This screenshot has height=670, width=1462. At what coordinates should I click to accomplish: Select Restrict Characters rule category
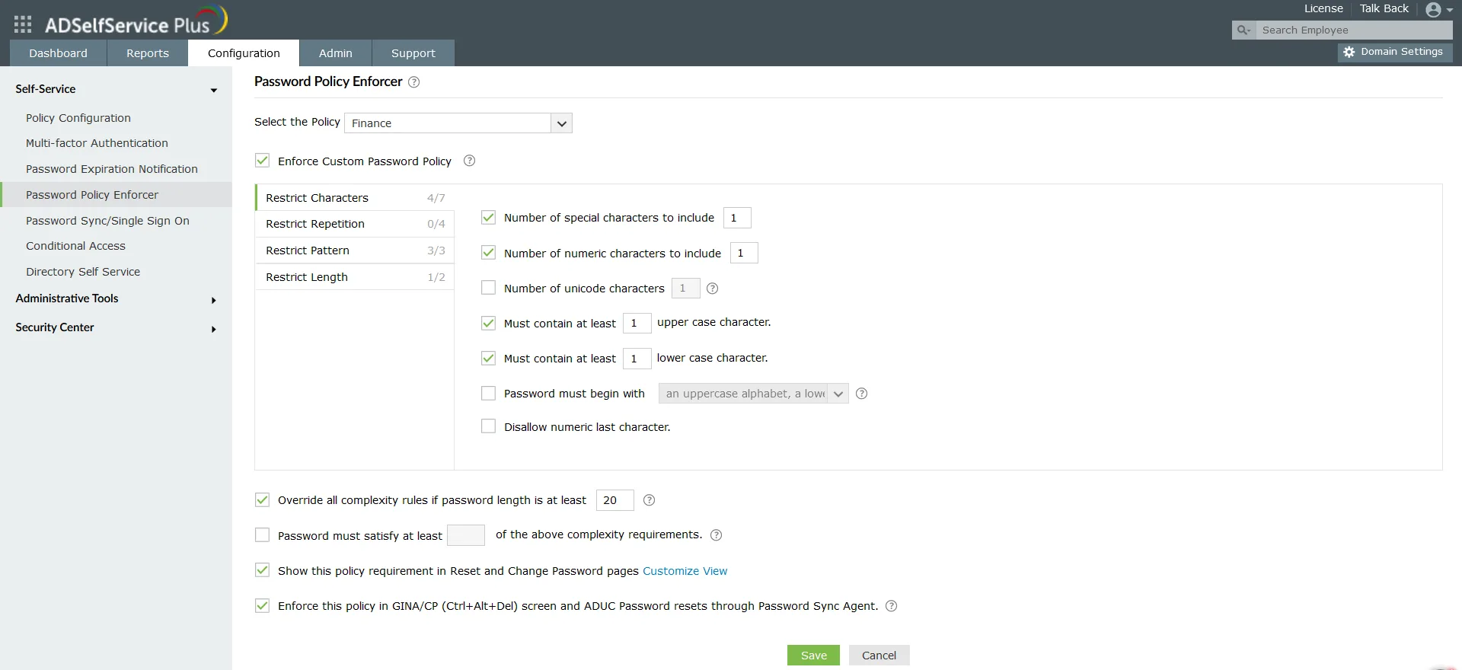point(355,198)
